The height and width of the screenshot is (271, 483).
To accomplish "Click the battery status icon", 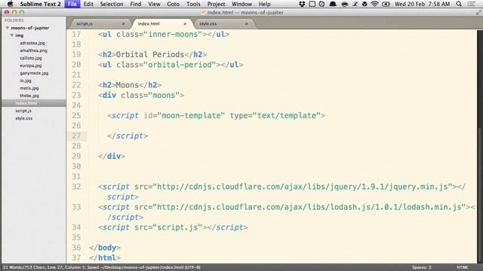I will click(386, 4).
